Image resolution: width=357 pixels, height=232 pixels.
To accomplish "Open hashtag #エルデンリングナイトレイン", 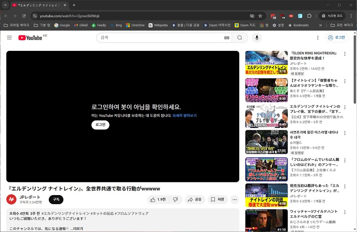I will pyautogui.click(x=65, y=213).
